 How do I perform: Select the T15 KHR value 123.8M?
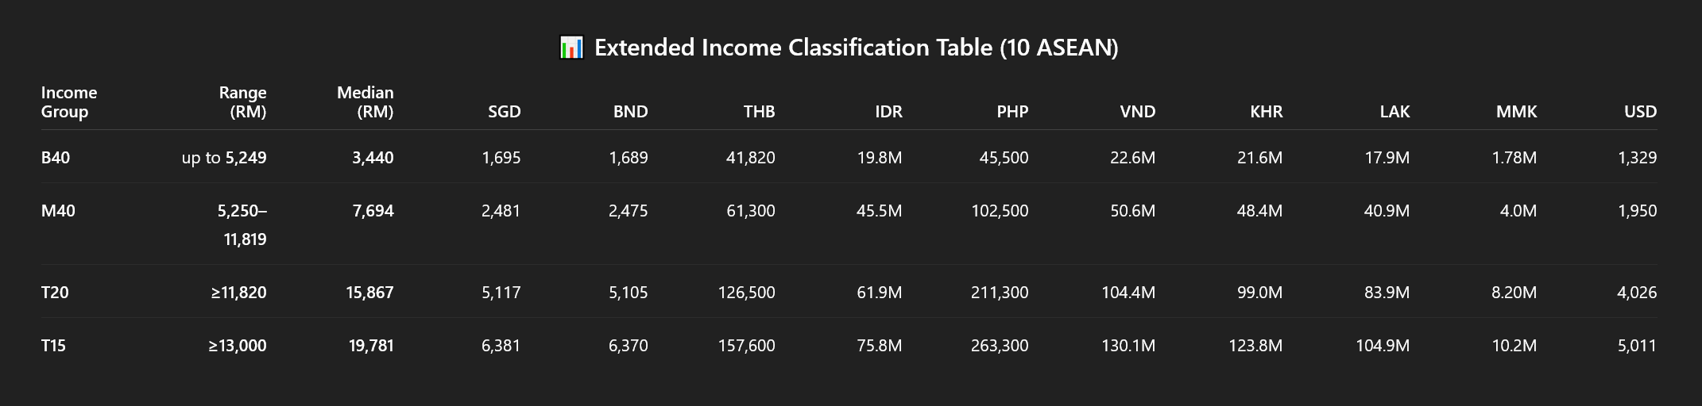[x=1255, y=346]
